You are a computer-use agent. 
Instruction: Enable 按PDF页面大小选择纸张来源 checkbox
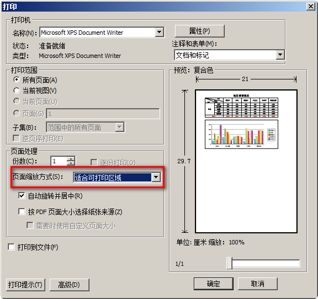[x=22, y=212]
